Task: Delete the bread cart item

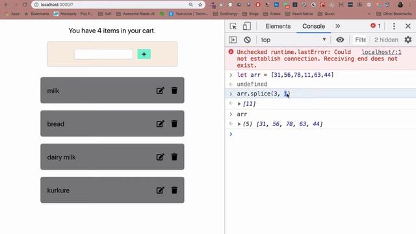Action: pyautogui.click(x=174, y=123)
